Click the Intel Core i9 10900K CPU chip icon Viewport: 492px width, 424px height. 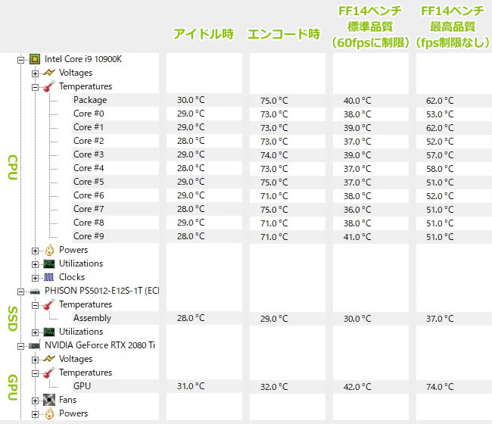click(35, 59)
